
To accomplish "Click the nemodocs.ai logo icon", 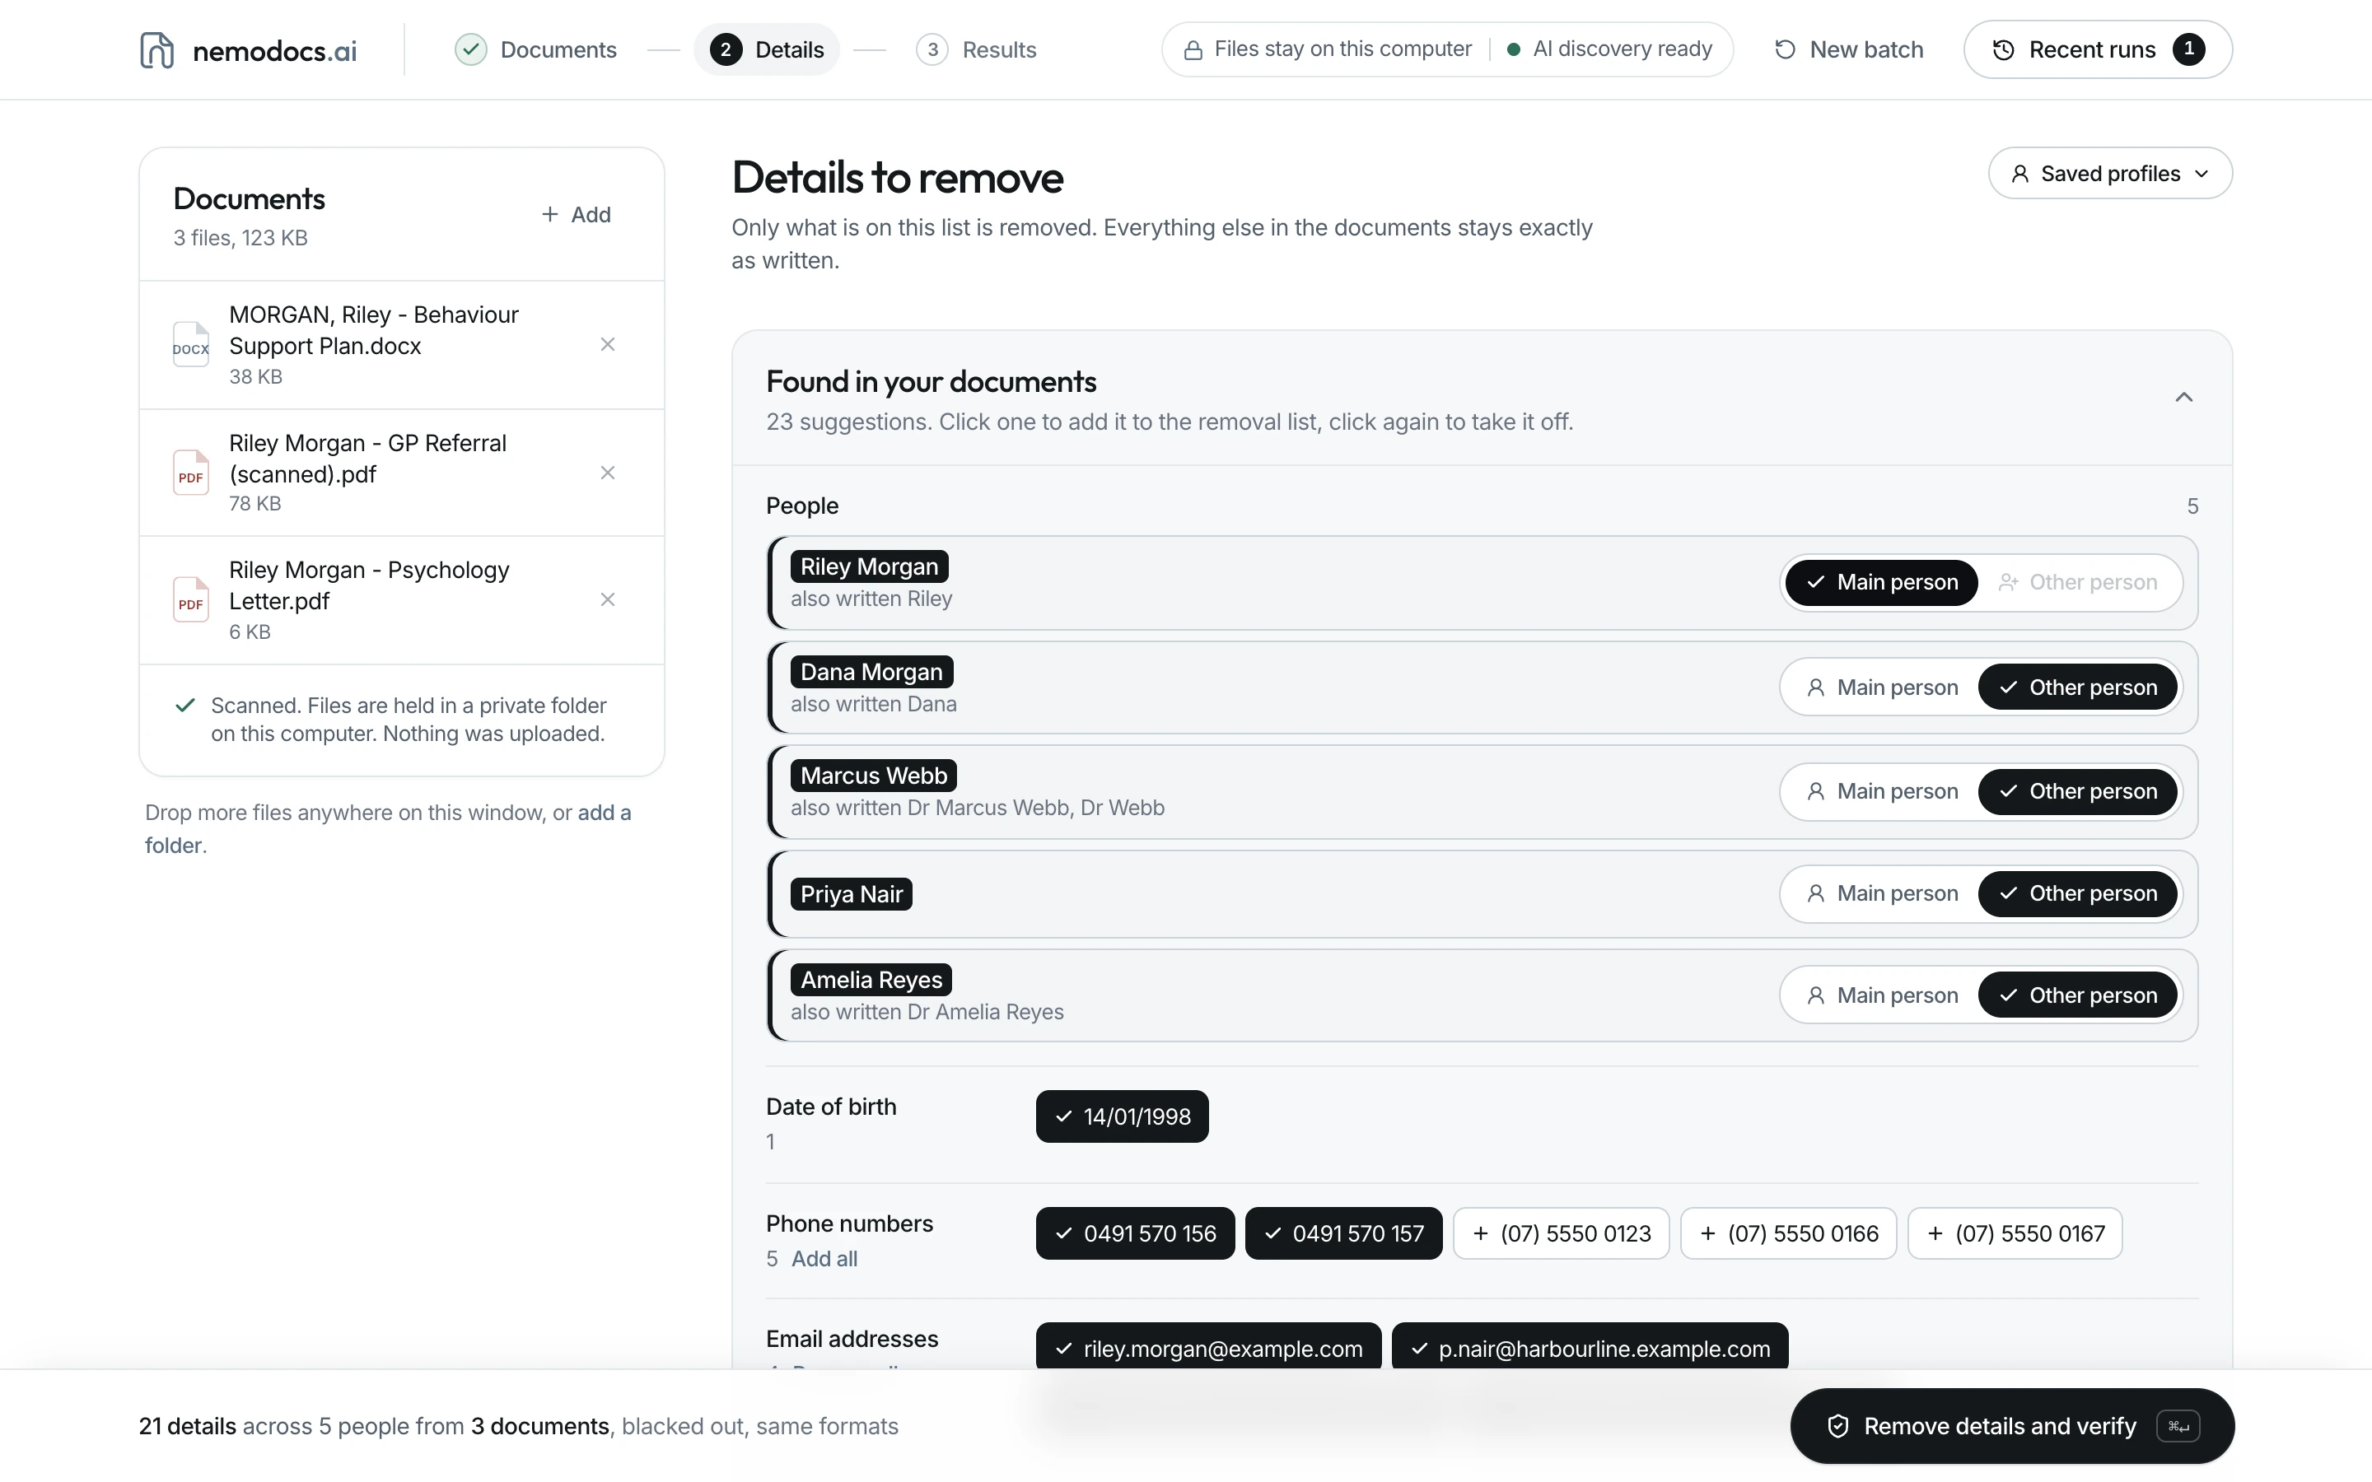I will [x=156, y=50].
